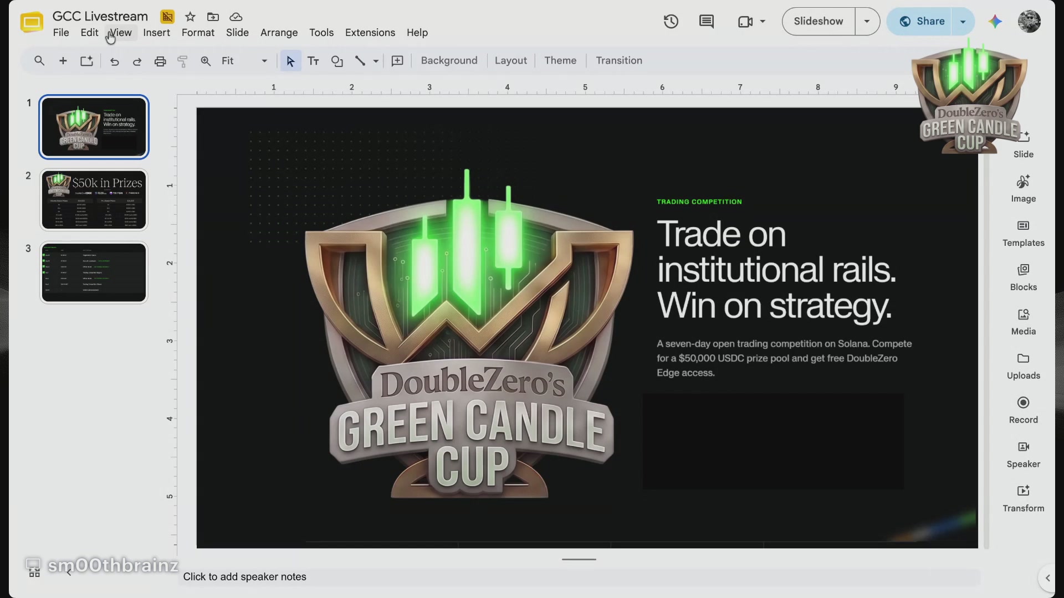
Task: Expand the Slideshow options dropdown arrow
Action: [867, 22]
